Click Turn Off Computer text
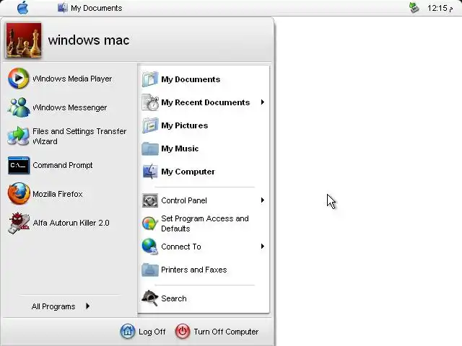The height and width of the screenshot is (346, 462). click(226, 332)
